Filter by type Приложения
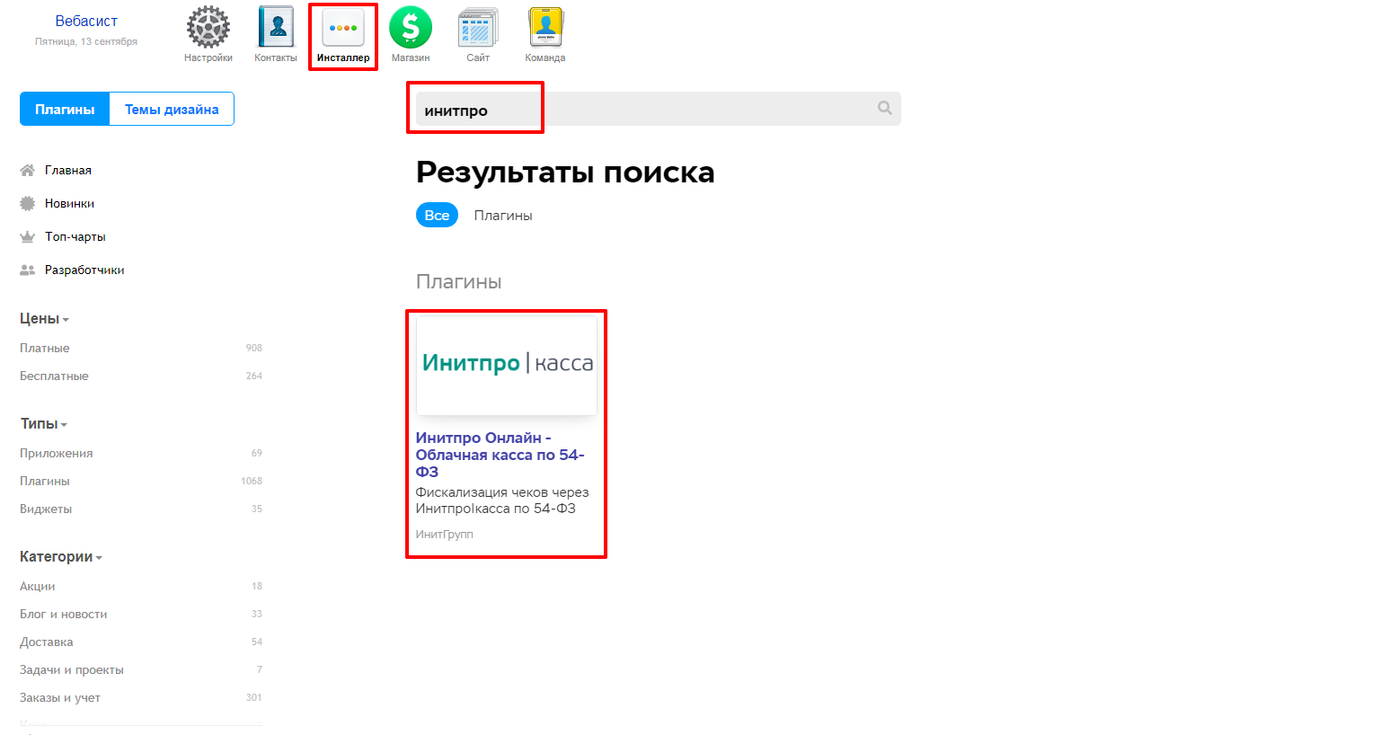1399x735 pixels. tap(57, 453)
